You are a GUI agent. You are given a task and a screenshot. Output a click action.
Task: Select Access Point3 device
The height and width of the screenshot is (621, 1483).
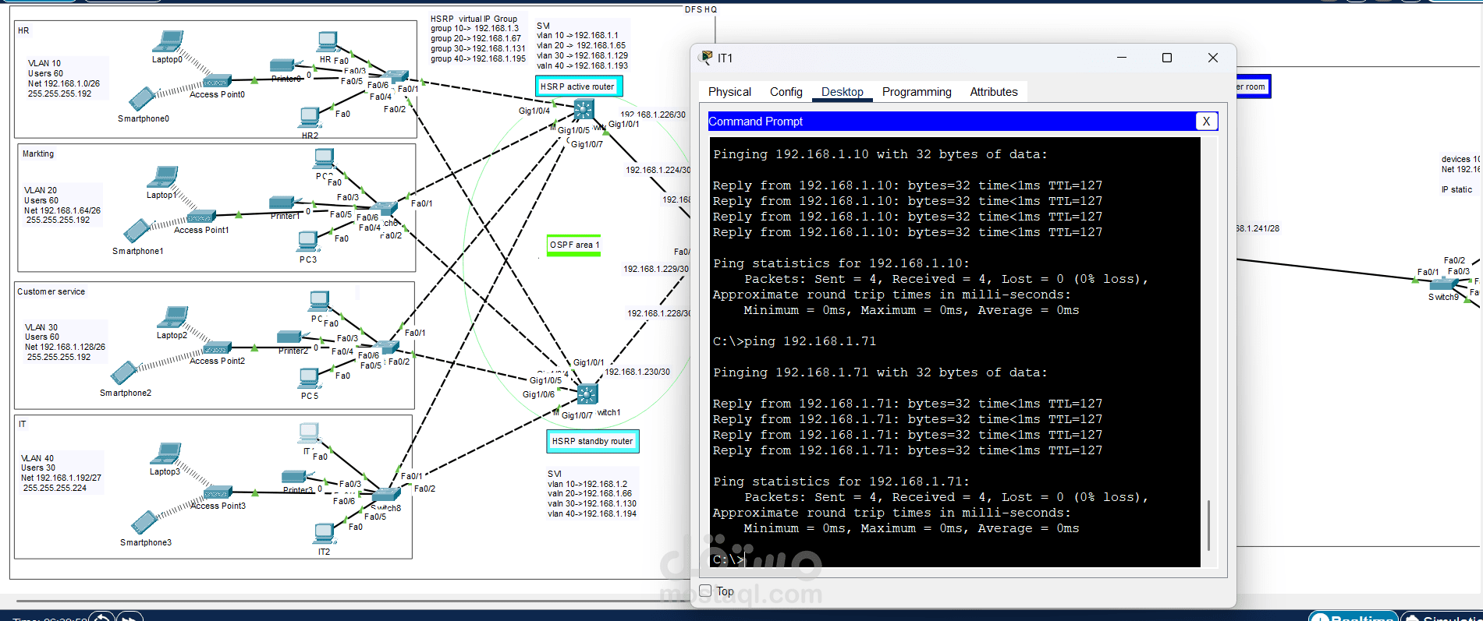coord(218,492)
